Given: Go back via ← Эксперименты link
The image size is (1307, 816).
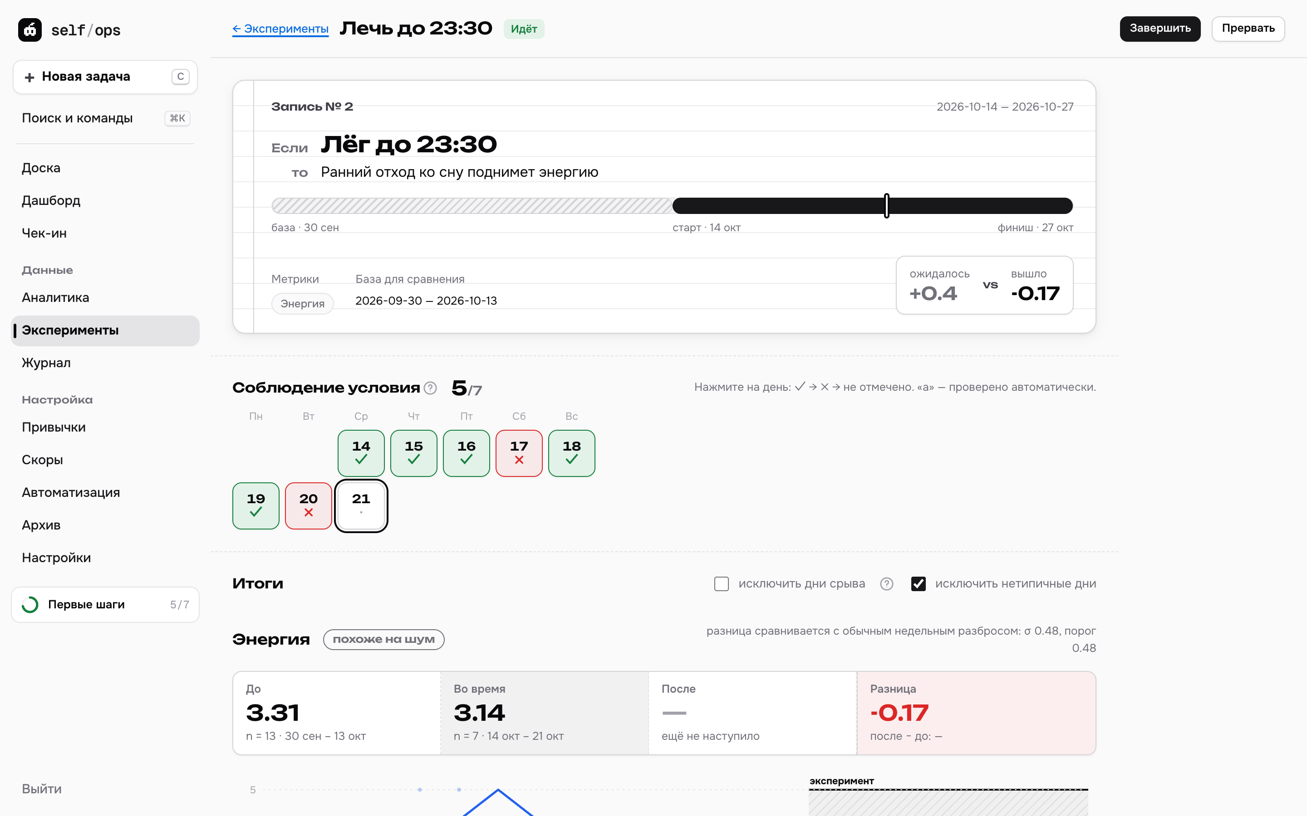Looking at the screenshot, I should tap(280, 29).
